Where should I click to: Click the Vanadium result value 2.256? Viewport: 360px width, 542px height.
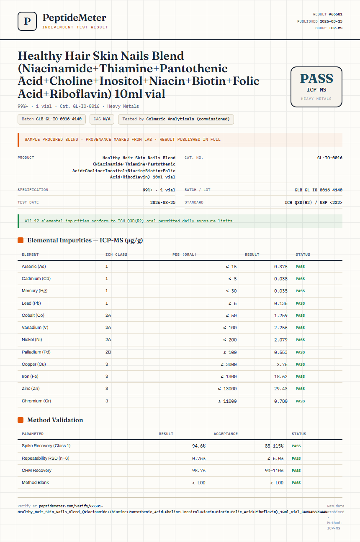281,328
